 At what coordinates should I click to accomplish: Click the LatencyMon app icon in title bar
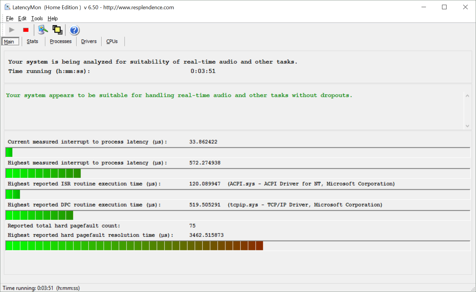7,7
